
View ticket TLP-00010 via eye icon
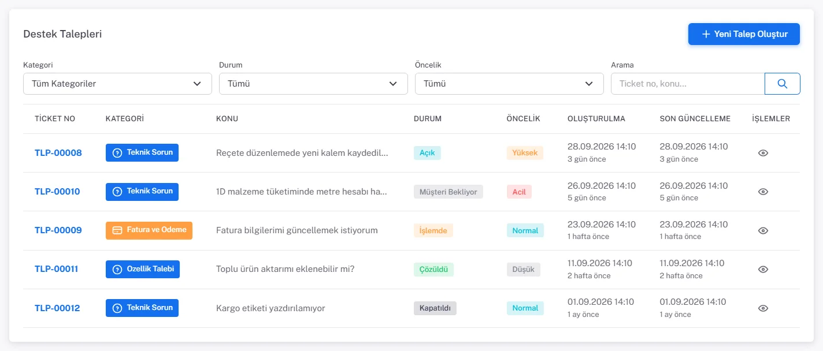(x=763, y=192)
